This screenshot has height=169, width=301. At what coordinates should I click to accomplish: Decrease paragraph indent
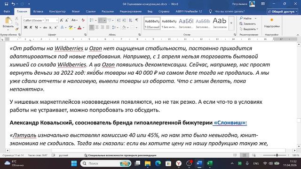119,20
